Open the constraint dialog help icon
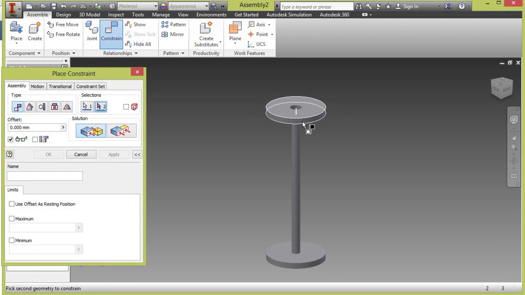 click(x=9, y=154)
